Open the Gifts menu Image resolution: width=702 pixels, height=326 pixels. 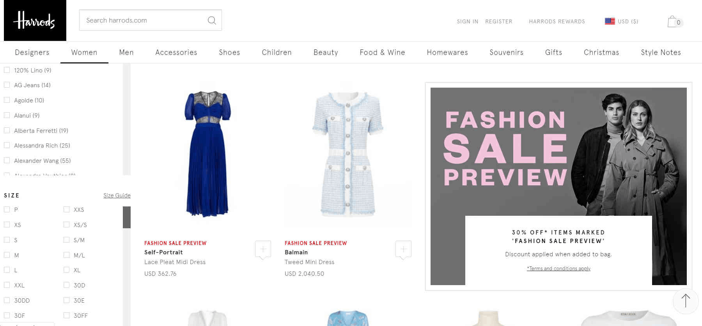tap(553, 52)
